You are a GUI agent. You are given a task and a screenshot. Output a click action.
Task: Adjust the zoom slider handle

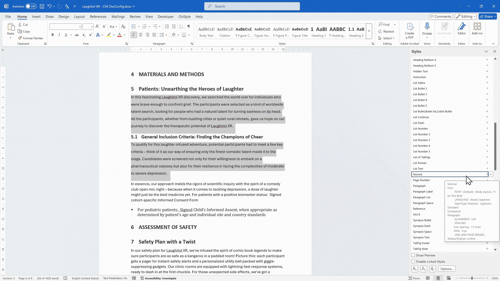[472, 278]
